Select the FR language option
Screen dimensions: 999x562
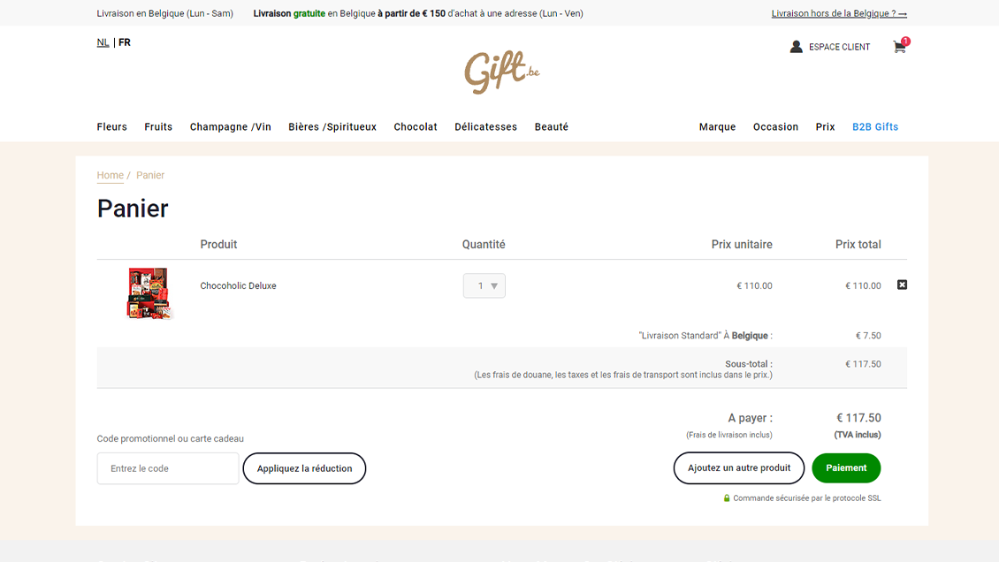(x=125, y=42)
